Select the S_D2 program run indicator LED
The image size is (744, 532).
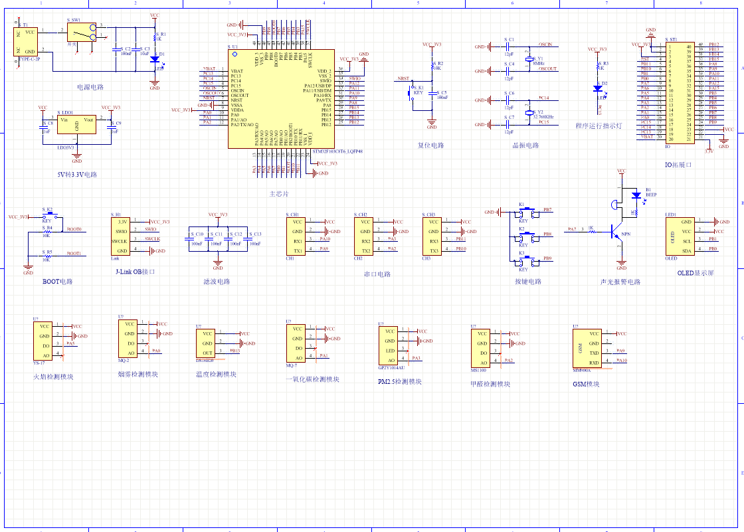pyautogui.click(x=598, y=88)
